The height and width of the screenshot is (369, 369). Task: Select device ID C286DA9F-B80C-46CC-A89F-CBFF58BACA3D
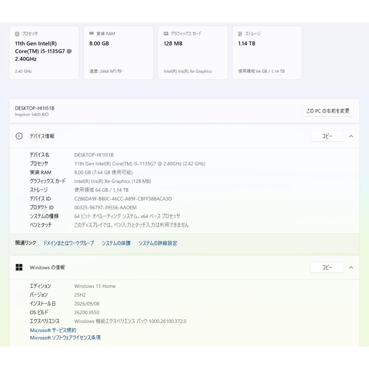(x=123, y=199)
